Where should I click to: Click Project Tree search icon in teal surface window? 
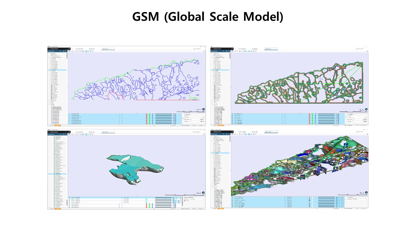pyautogui.click(x=66, y=134)
